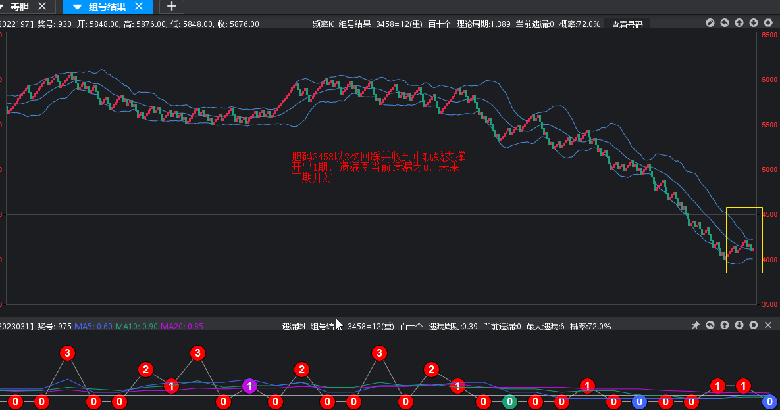This screenshot has width=780, height=410.
Task: Click the 4500 price axis label
Action: coord(769,214)
